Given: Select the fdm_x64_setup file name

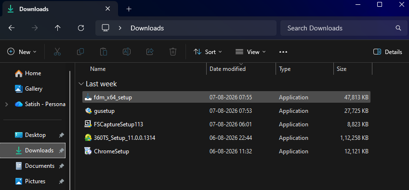Looking at the screenshot, I should tap(113, 97).
